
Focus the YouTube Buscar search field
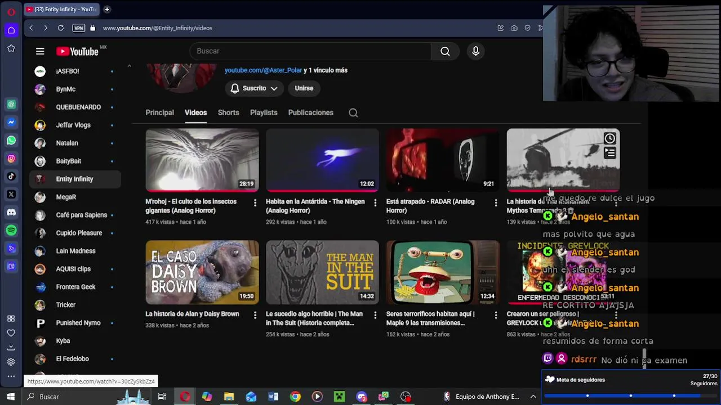click(310, 51)
